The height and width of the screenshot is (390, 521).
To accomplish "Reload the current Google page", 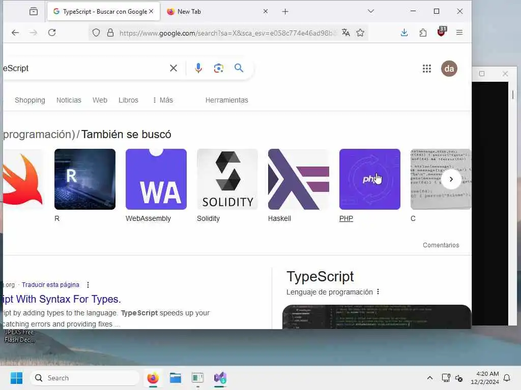I will [x=52, y=32].
